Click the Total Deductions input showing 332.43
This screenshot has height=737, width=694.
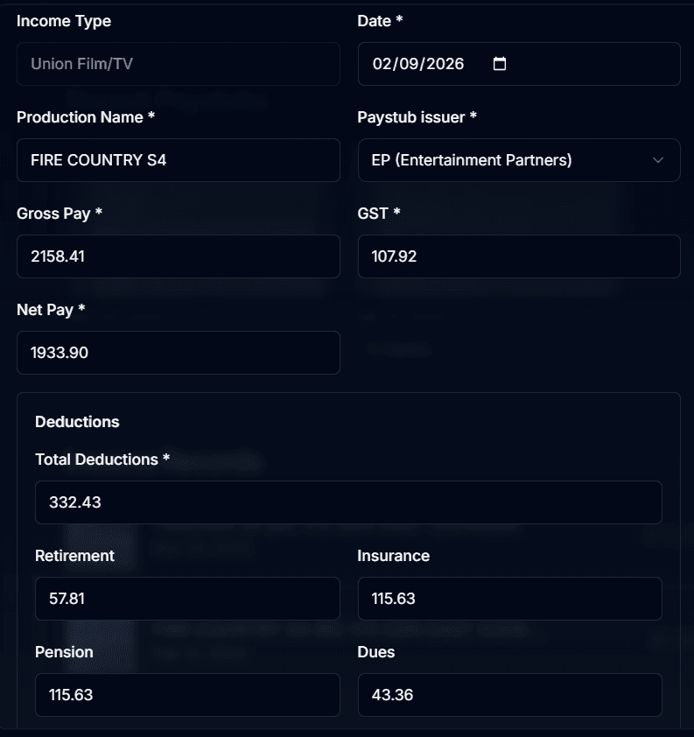click(x=349, y=502)
